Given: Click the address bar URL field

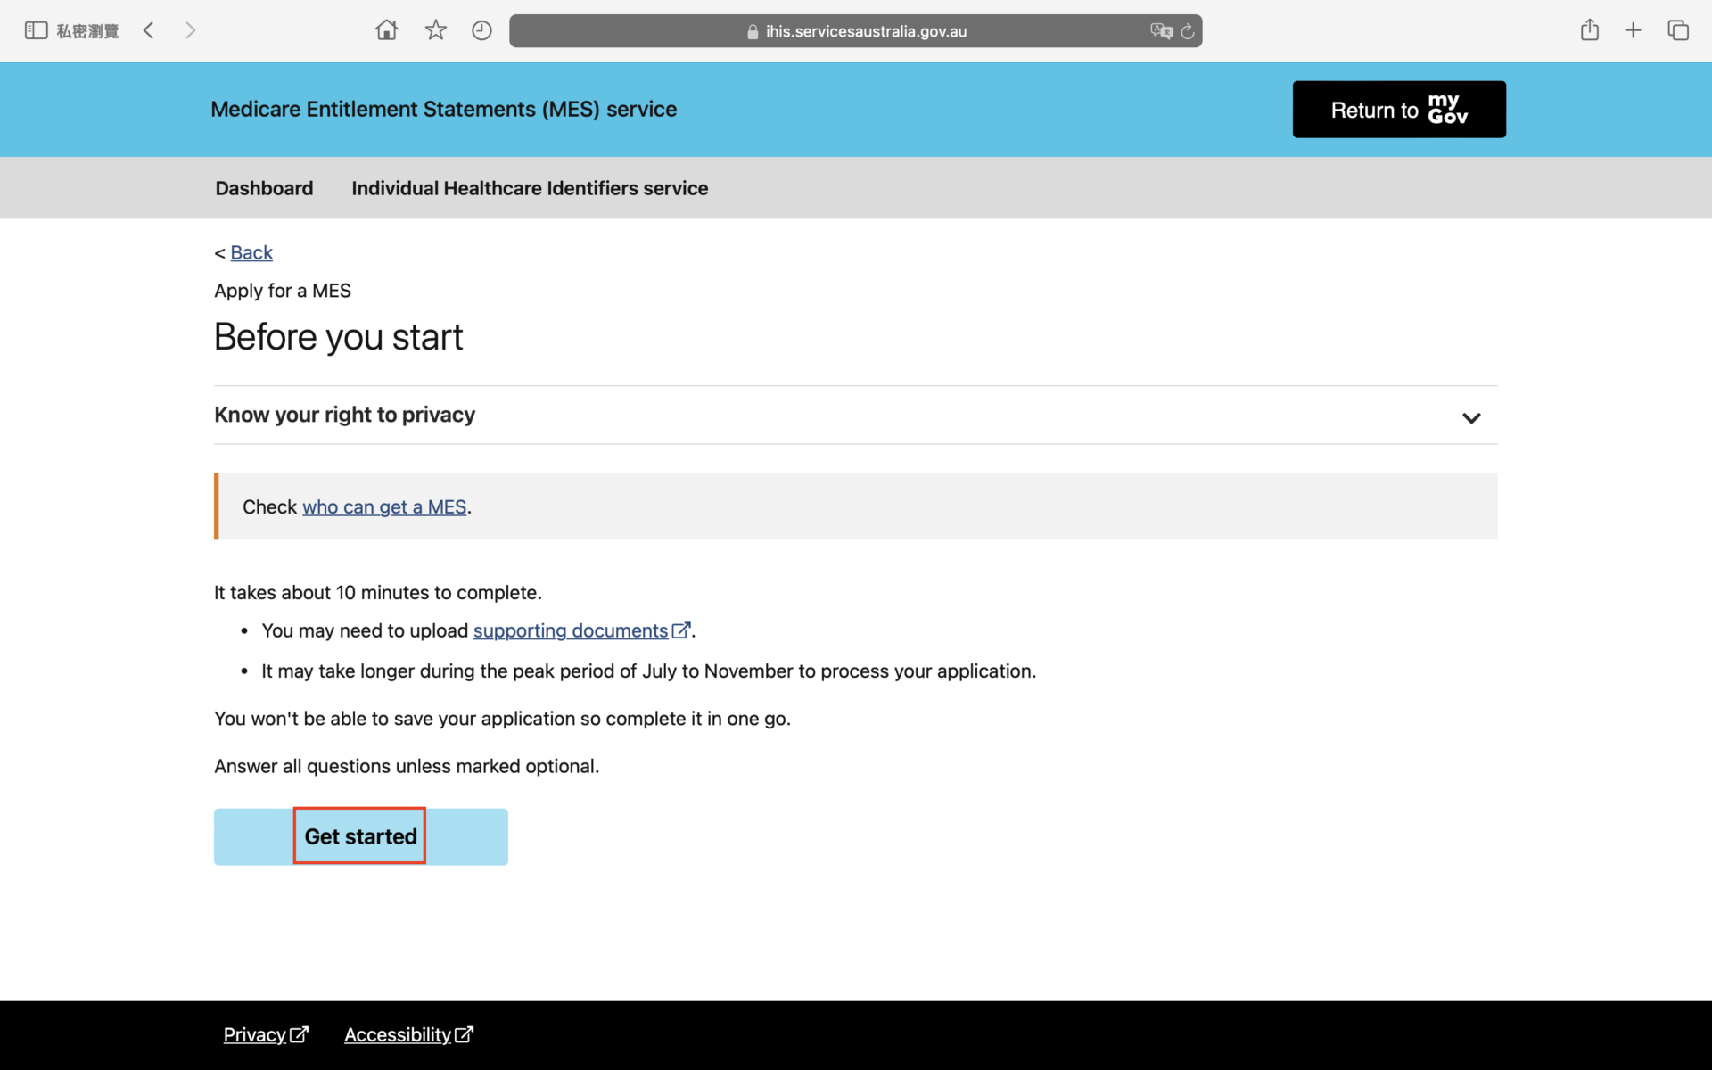Looking at the screenshot, I should click(x=856, y=31).
